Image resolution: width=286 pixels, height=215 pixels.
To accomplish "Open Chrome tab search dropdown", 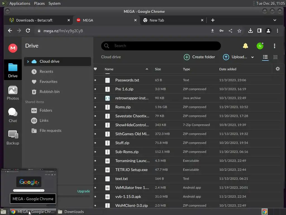I will coord(275,20).
